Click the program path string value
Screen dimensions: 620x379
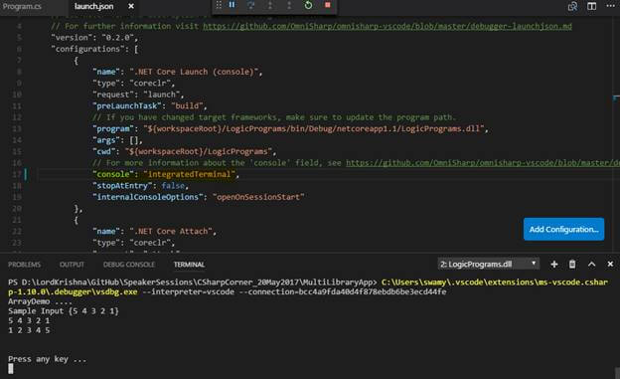click(314, 128)
